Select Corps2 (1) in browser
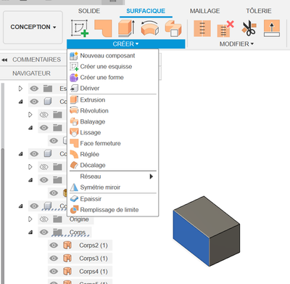Viewport: 290px width, 284px height. 94,246
